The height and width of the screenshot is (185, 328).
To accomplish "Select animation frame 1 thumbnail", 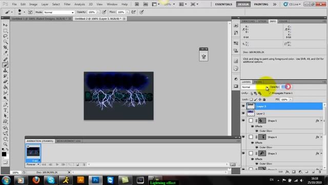I will pos(33,153).
